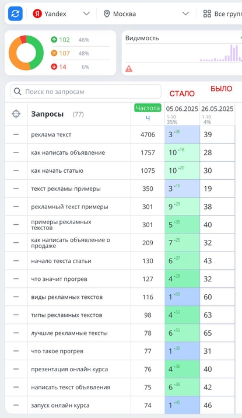Click the magnifier icon in search box
Viewport: 242px width, 418px height.
[x=17, y=92]
